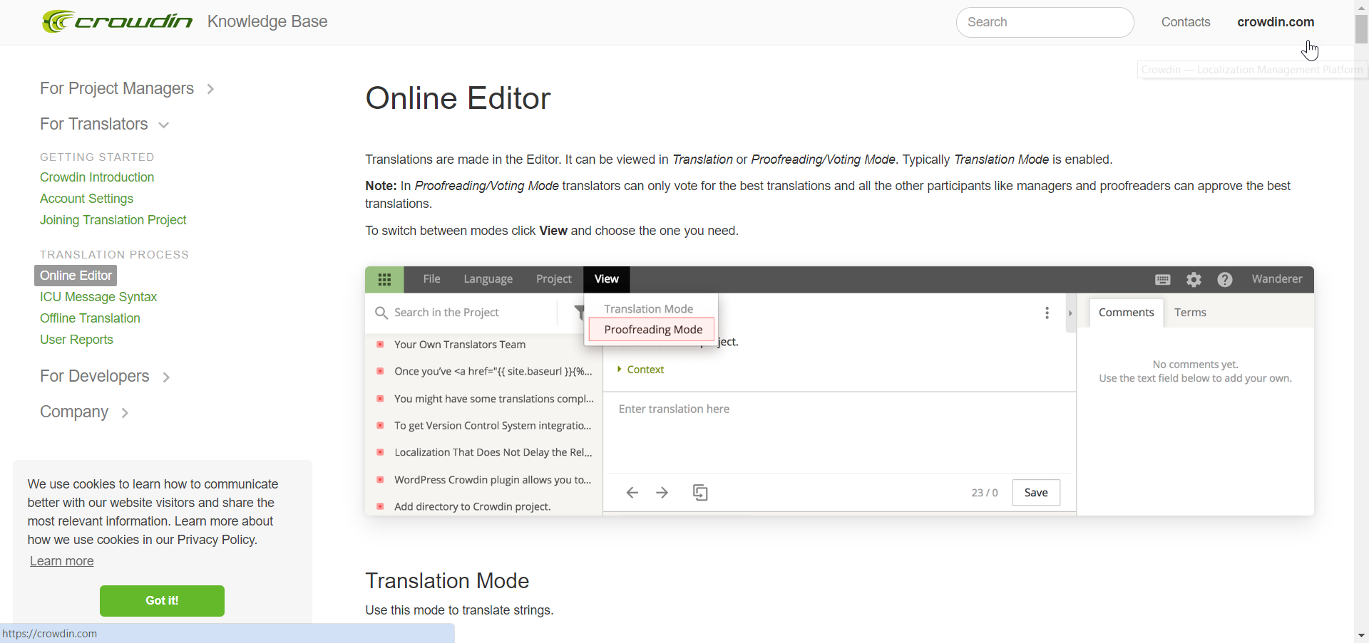1369x643 pixels.
Task: Expand the Context disclosure triangle
Action: (619, 369)
